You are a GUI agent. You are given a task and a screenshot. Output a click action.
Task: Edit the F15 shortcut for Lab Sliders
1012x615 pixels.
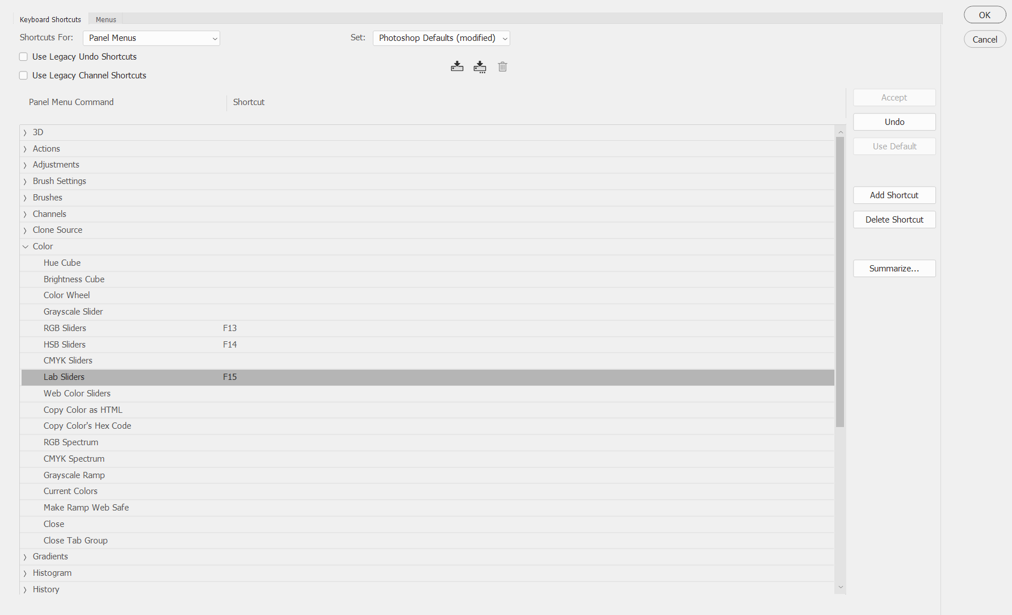230,377
